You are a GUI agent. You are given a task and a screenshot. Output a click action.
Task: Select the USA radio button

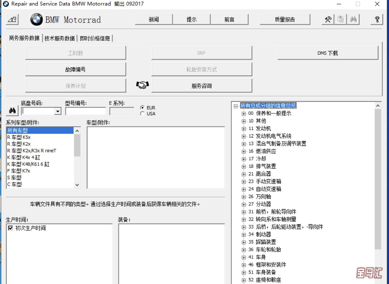143,113
